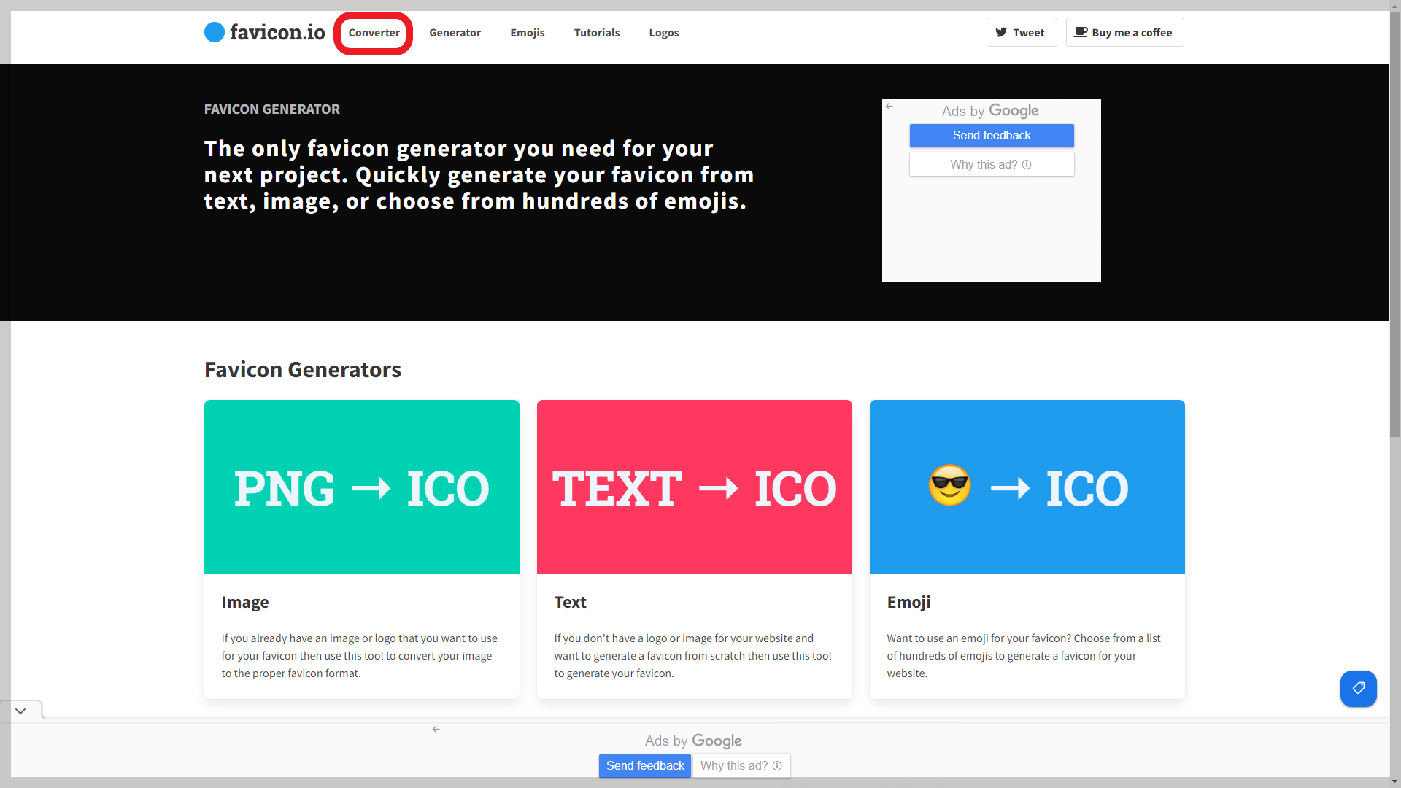Open the Generator menu item

click(x=455, y=33)
